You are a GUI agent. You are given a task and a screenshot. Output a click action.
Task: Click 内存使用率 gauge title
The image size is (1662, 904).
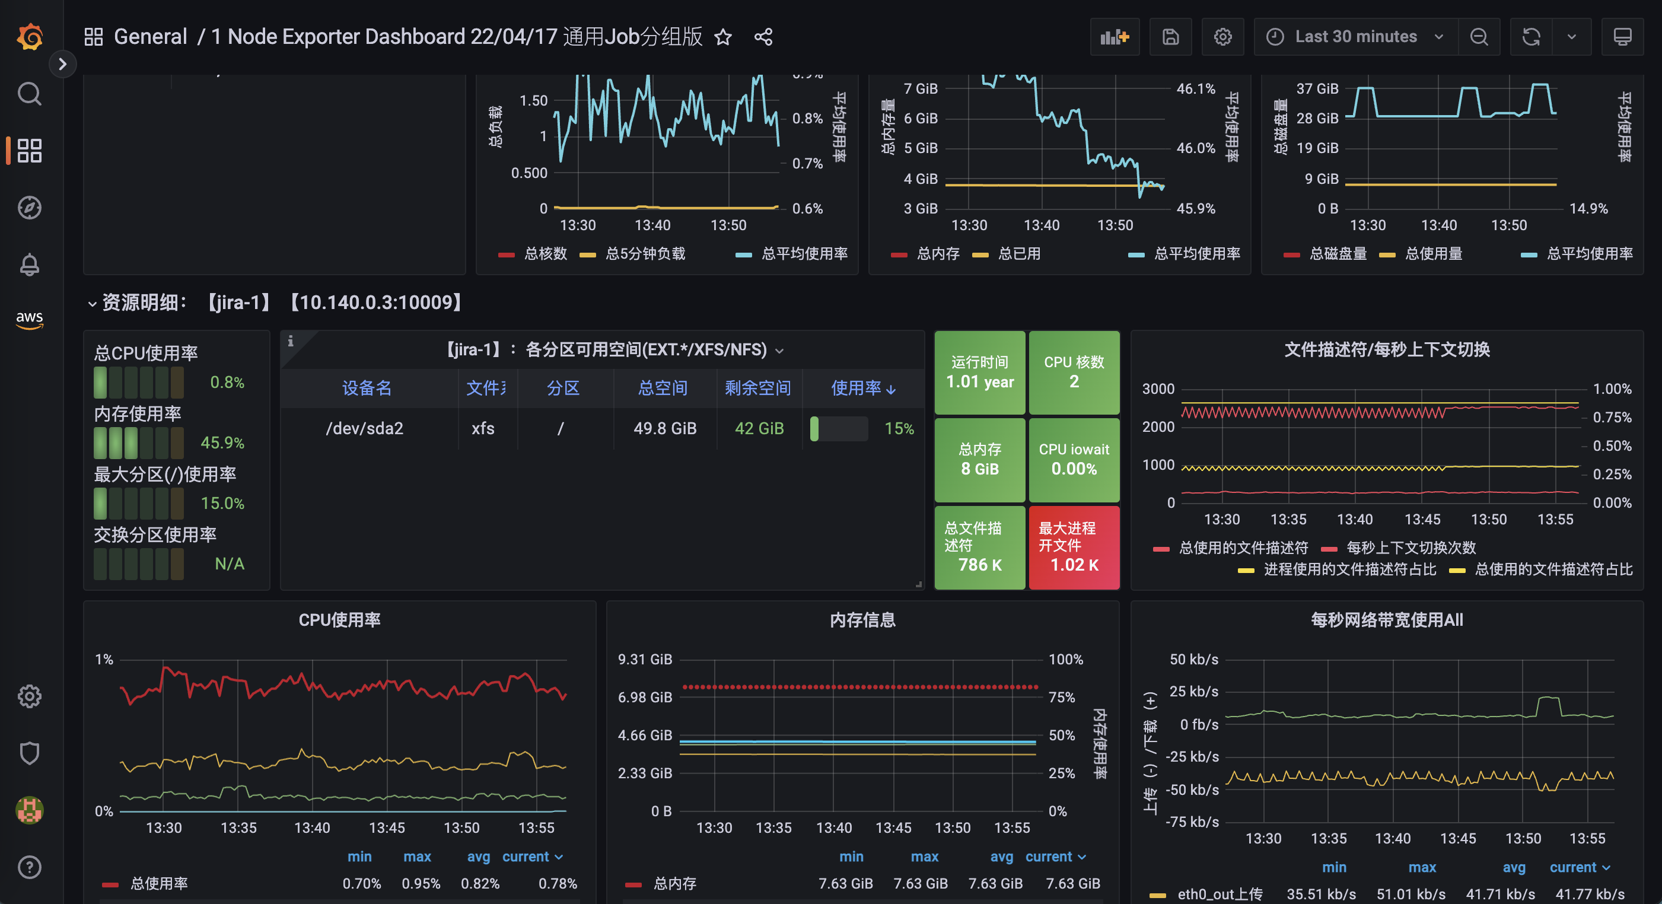(x=138, y=413)
